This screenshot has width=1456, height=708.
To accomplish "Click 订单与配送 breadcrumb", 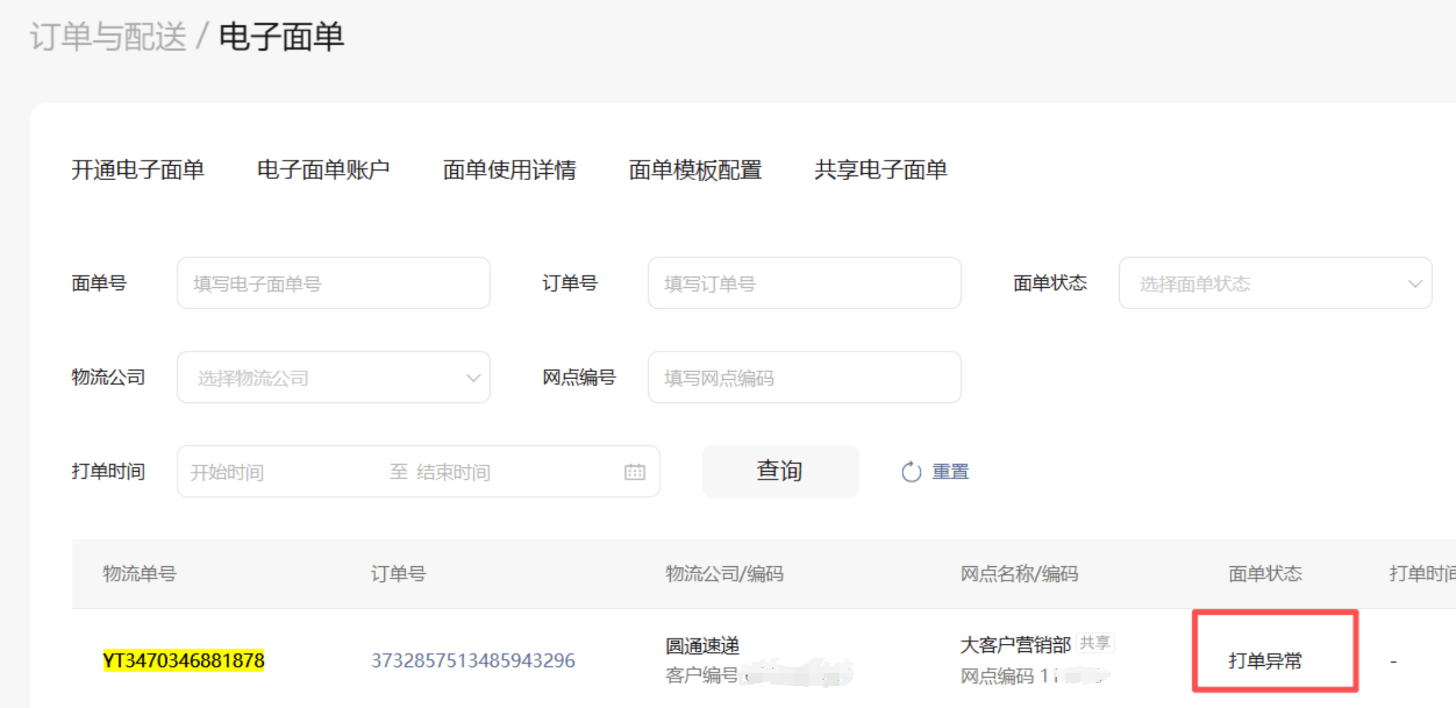I will click(x=108, y=37).
